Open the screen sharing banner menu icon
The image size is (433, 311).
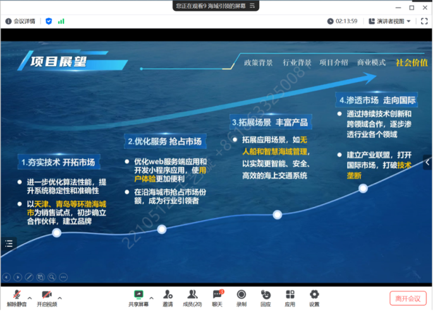point(252,5)
